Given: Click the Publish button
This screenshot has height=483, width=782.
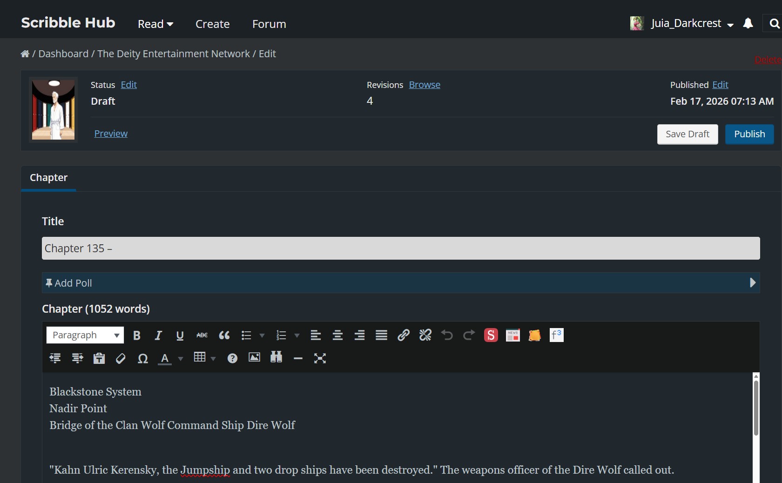Looking at the screenshot, I should [749, 134].
